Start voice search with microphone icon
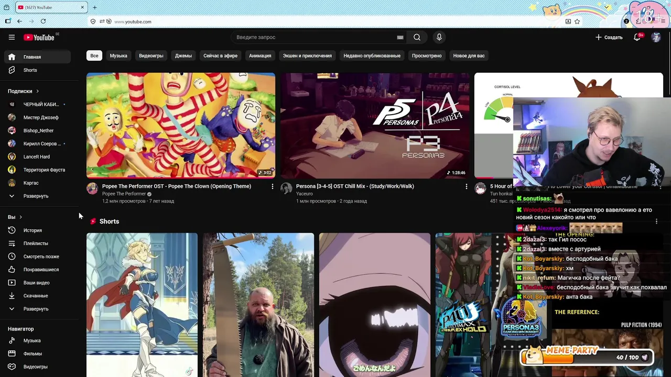This screenshot has width=671, height=377. click(439, 37)
